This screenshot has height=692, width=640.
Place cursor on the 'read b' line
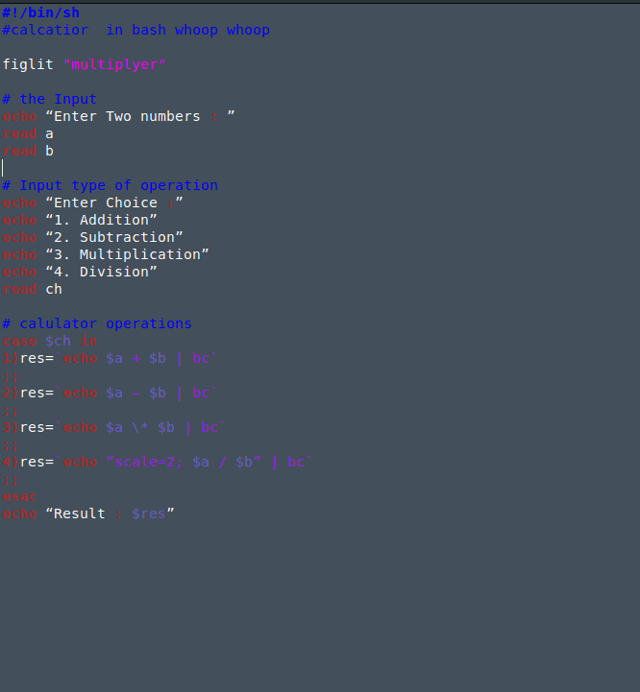[27, 151]
